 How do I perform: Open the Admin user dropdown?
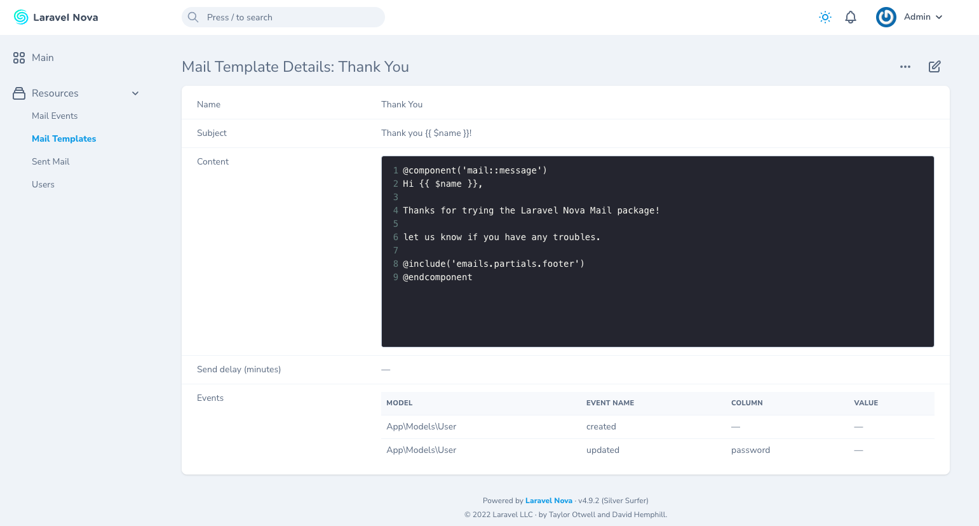923,17
